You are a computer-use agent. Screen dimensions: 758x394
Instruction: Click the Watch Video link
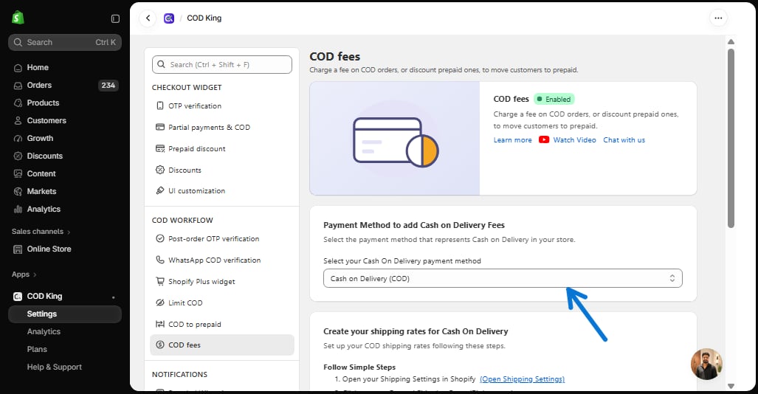pyautogui.click(x=574, y=139)
